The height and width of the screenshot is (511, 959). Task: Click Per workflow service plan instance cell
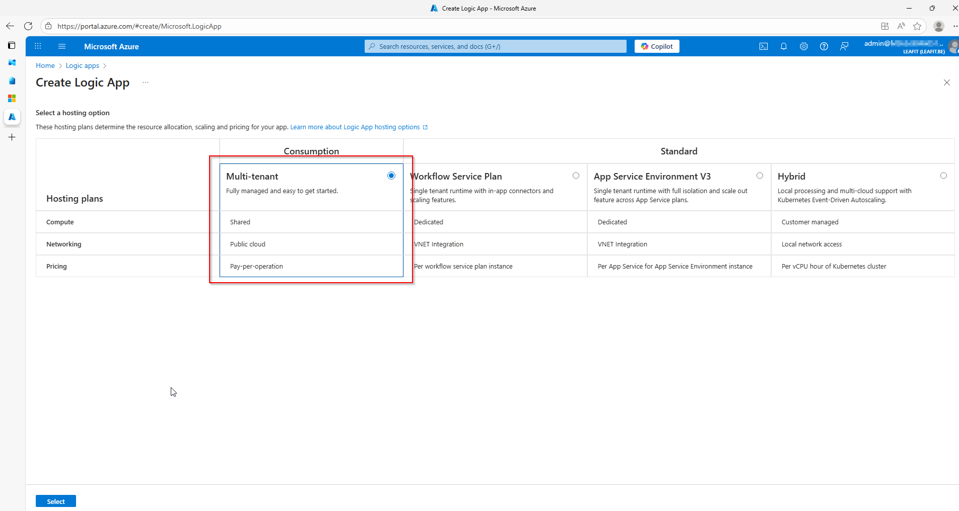pos(495,266)
